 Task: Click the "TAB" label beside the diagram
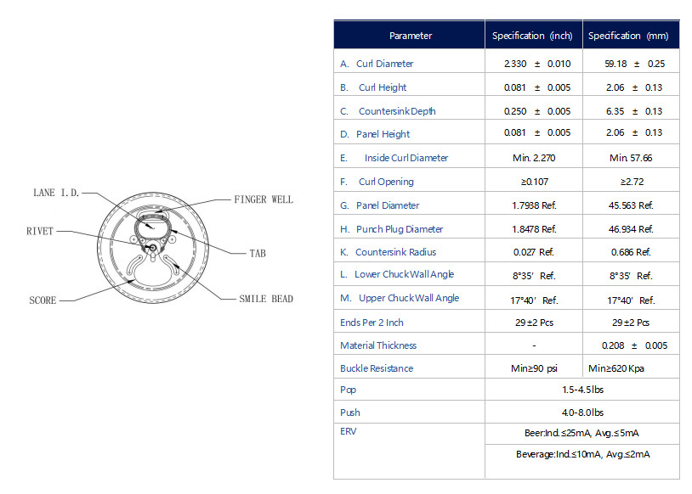point(258,253)
